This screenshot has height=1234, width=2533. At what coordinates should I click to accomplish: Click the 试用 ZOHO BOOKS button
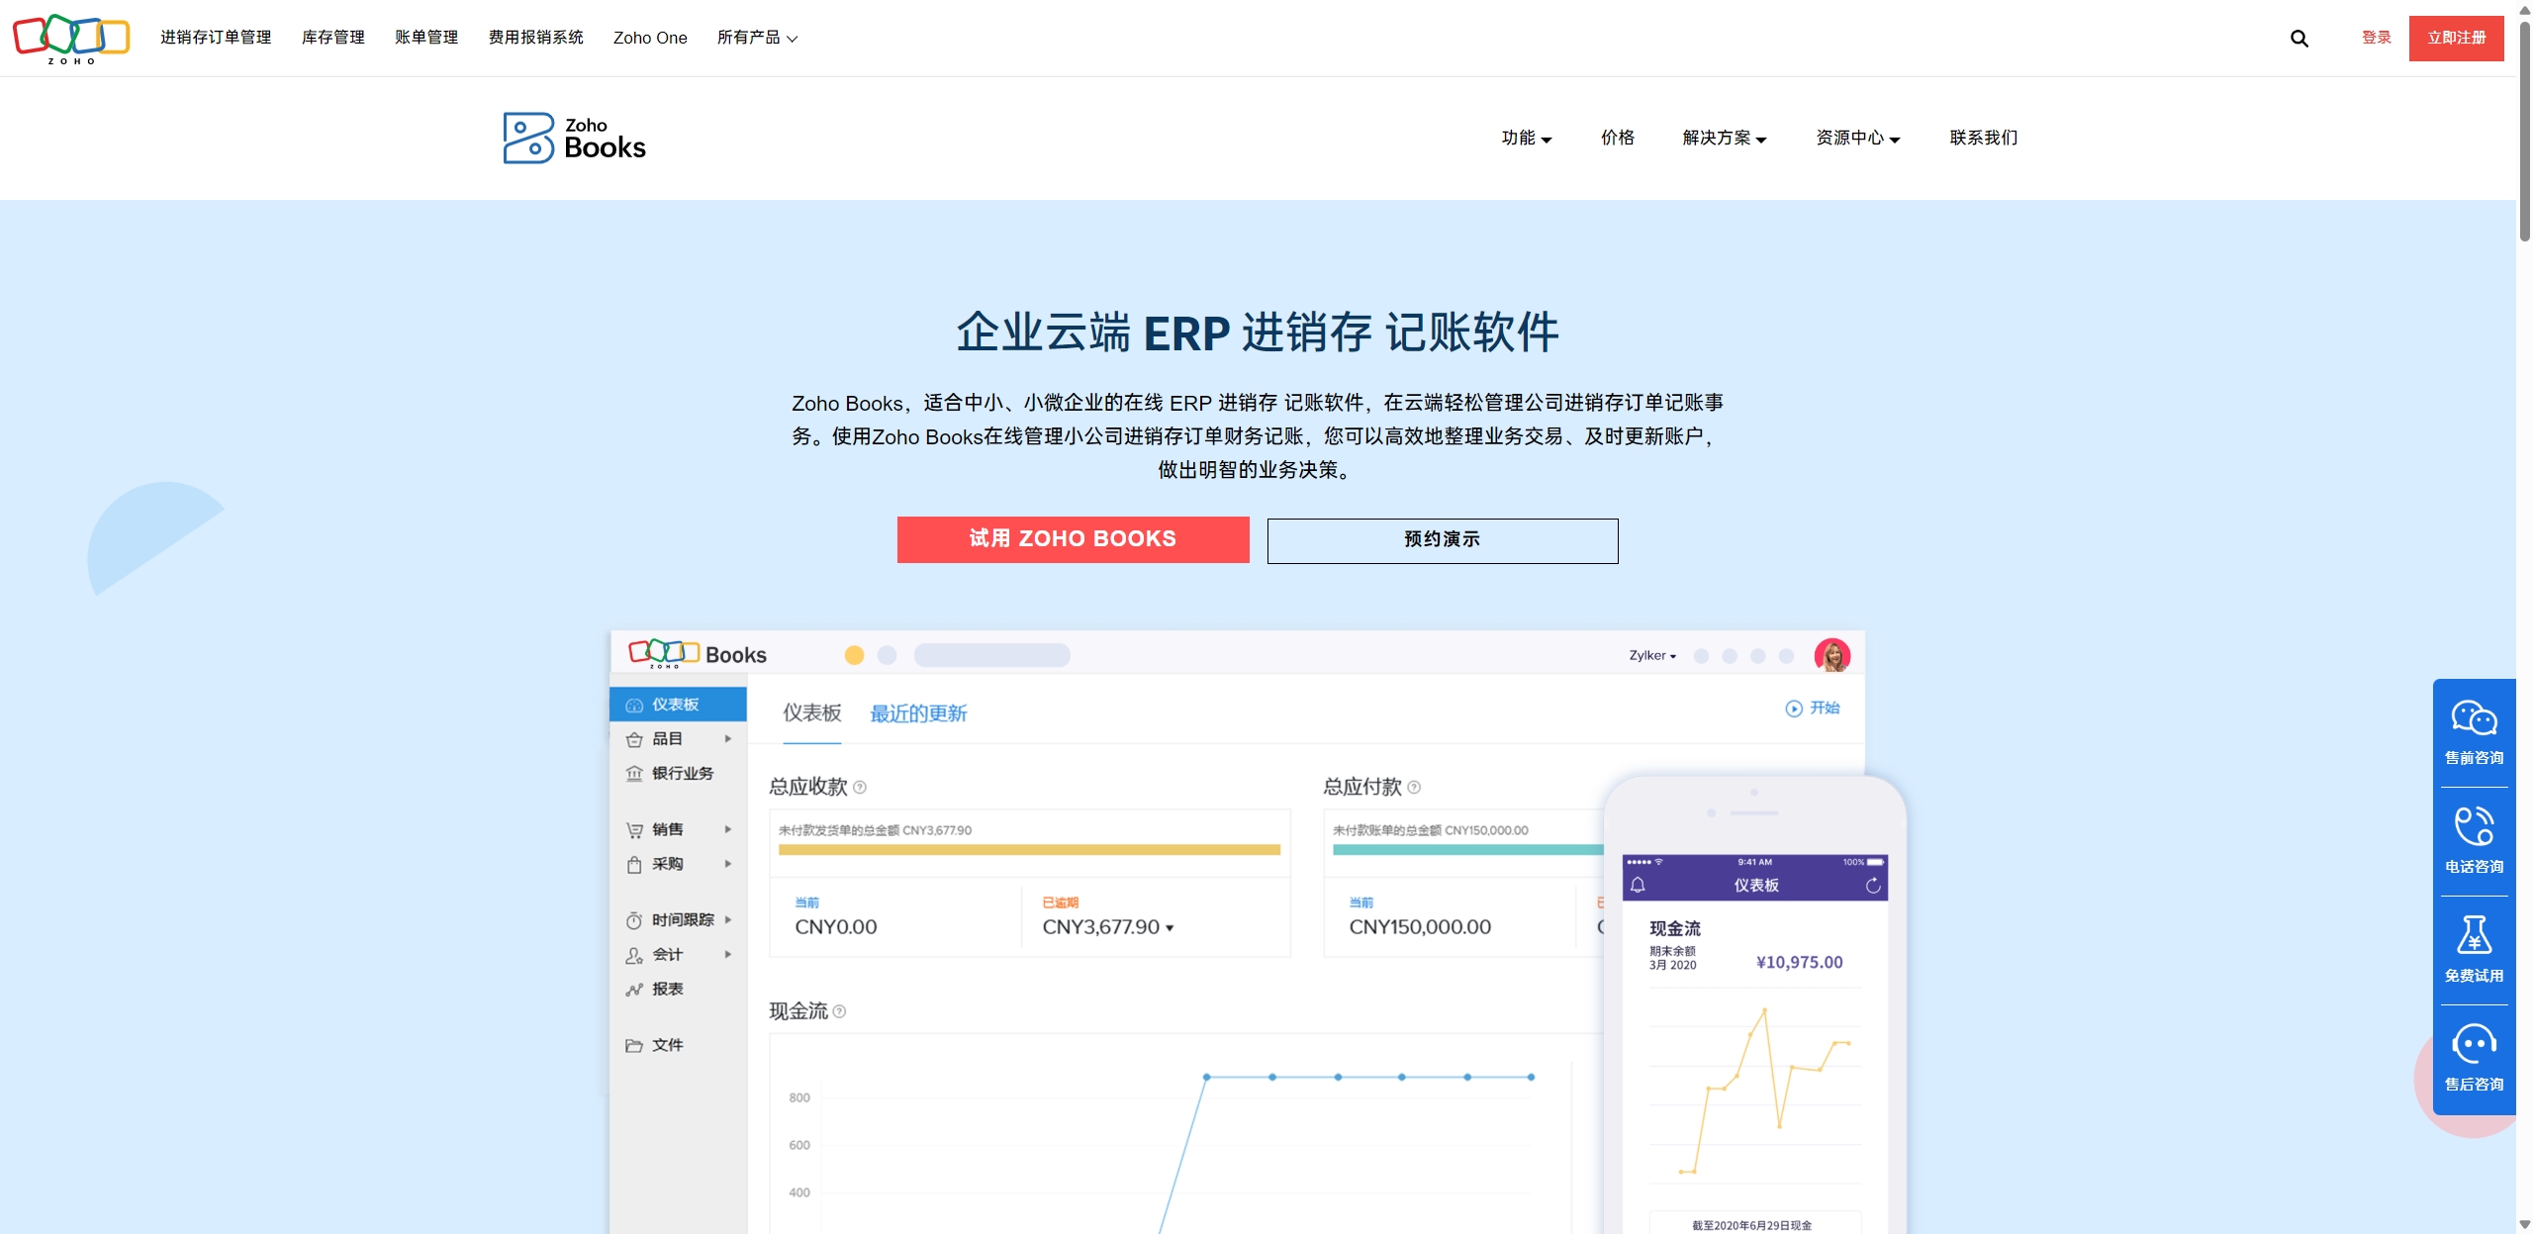point(1073,539)
